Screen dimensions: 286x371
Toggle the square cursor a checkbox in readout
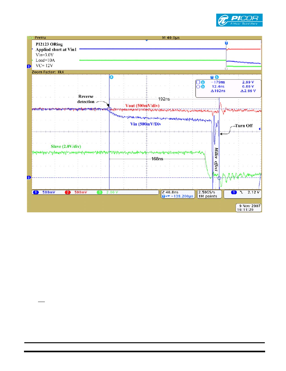click(198, 82)
